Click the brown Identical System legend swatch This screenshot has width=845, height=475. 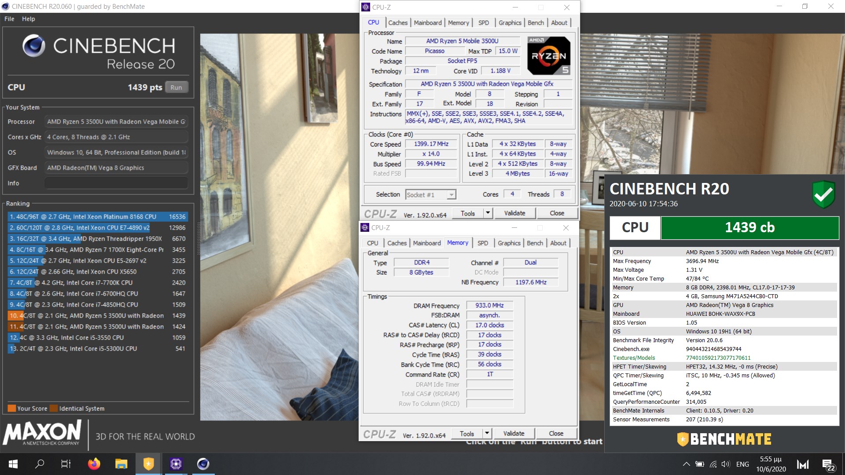pos(54,408)
